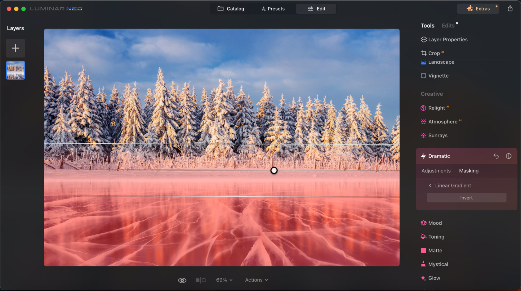
Task: Click the share icon in the top right
Action: (x=510, y=8)
